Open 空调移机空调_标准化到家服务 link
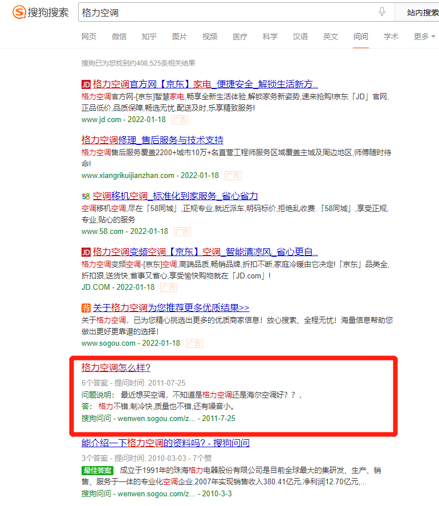The image size is (439, 506). (175, 196)
